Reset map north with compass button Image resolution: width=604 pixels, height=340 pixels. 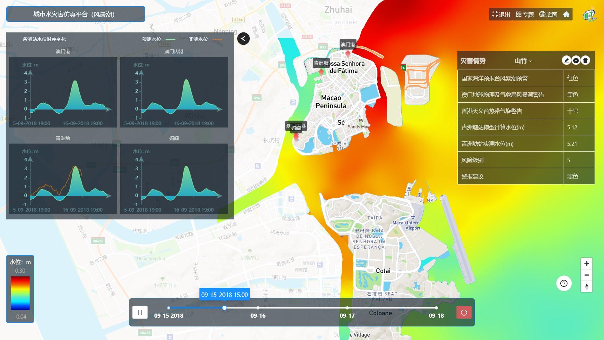pos(587,286)
